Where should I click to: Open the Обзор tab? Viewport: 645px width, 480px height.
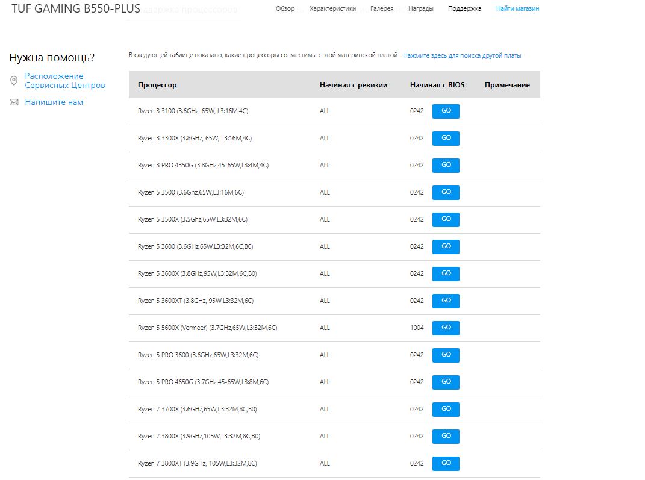[x=285, y=9]
